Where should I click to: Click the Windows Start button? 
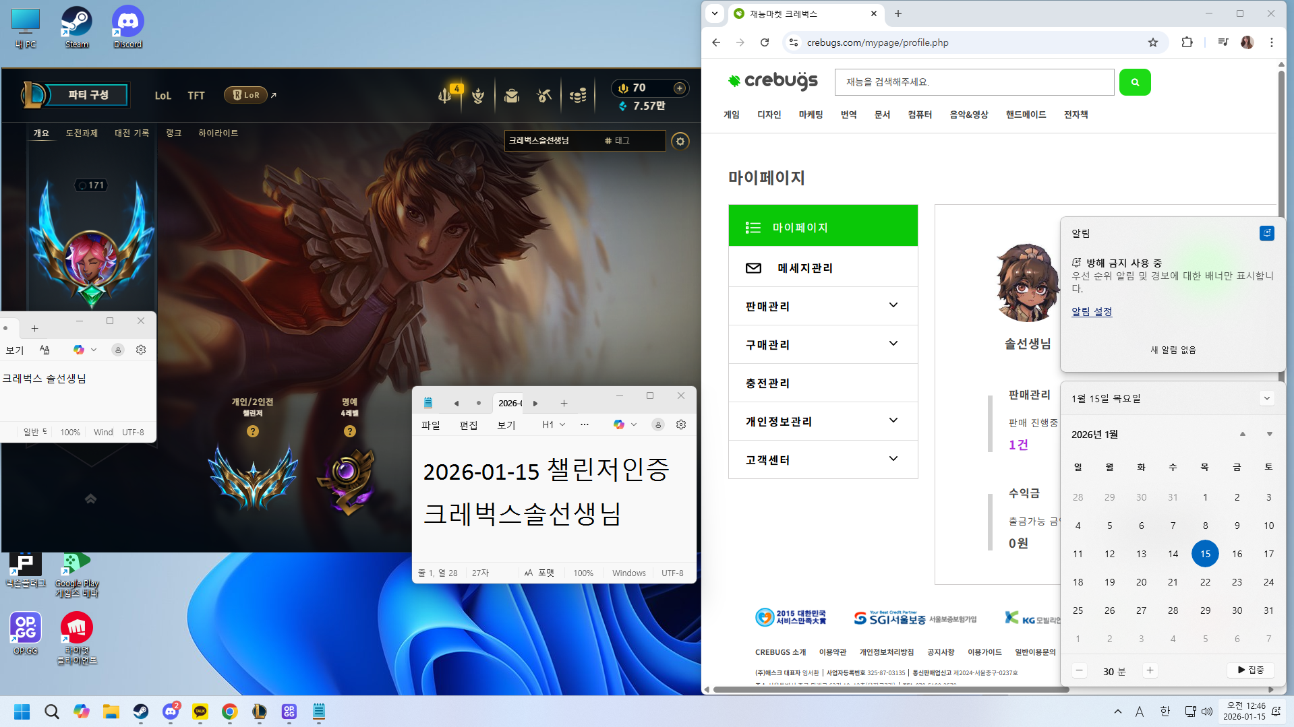point(22,712)
